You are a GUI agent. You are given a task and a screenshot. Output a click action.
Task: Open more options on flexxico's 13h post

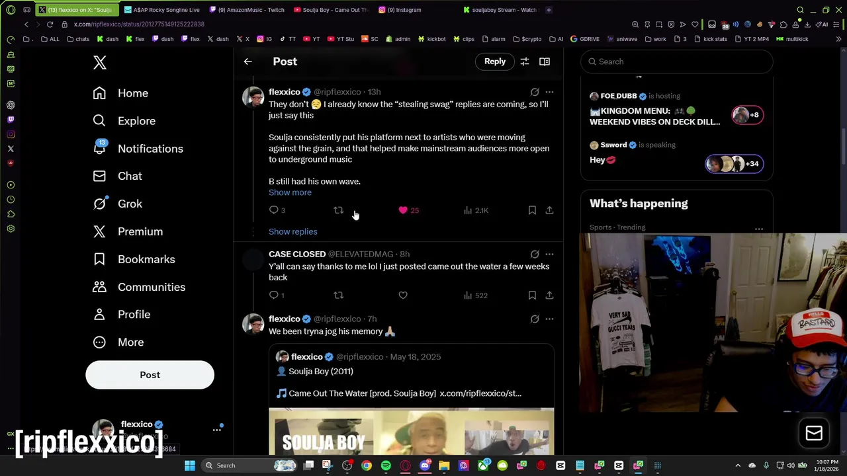pos(549,92)
